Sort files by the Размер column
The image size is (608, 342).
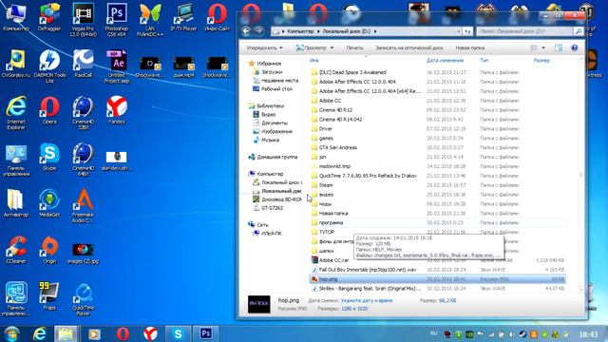[541, 61]
